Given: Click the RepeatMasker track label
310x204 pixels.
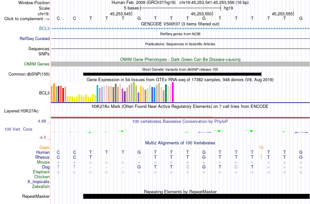Looking at the screenshot, I should [36, 196].
